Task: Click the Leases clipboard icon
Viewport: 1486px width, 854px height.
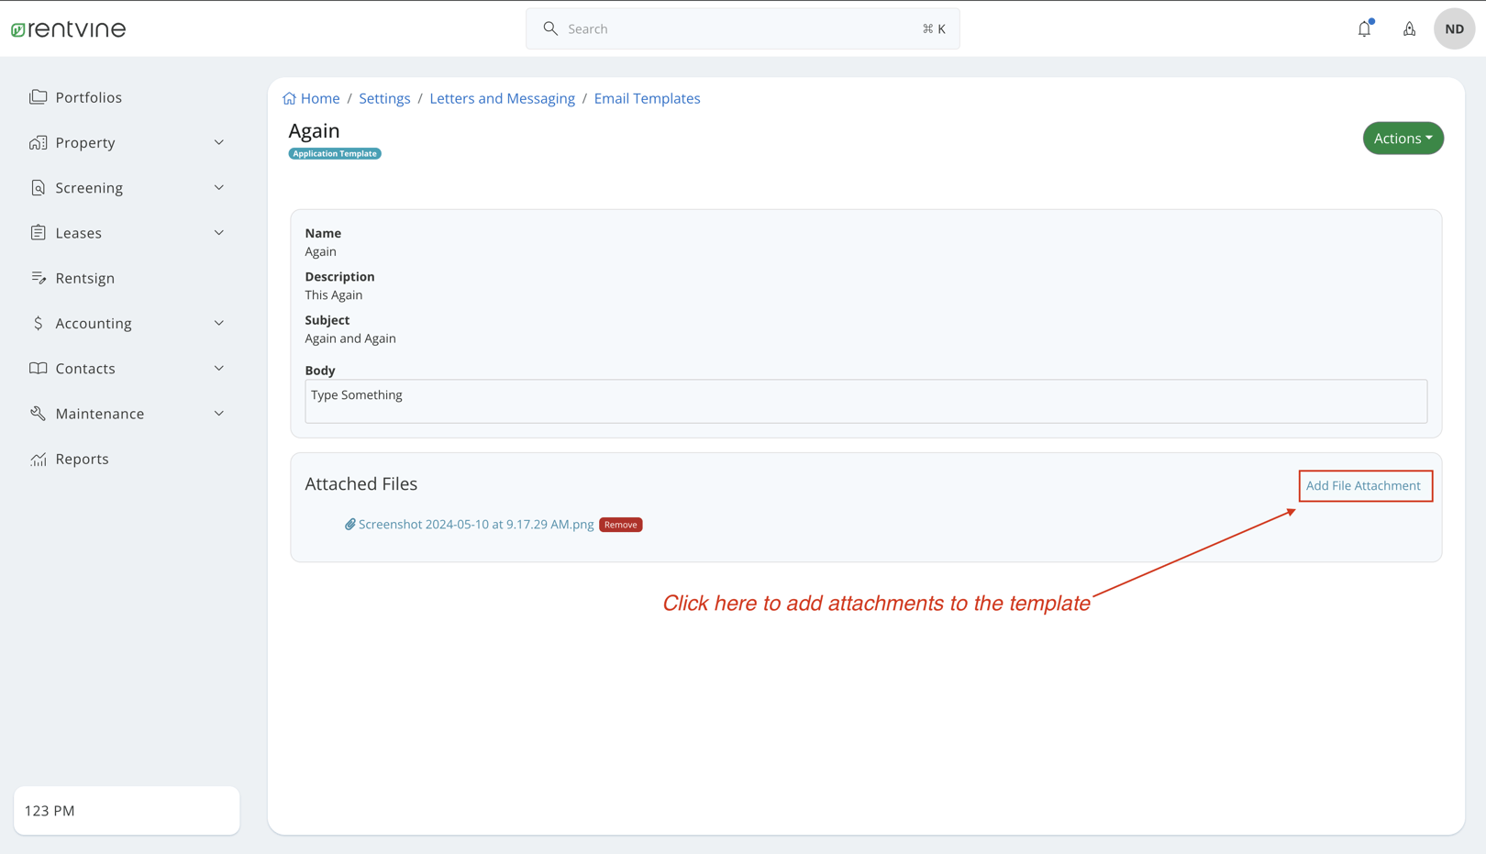Action: pyautogui.click(x=38, y=232)
